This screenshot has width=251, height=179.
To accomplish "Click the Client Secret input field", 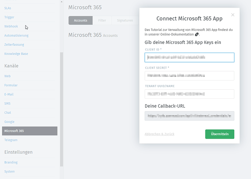I will coord(190,76).
